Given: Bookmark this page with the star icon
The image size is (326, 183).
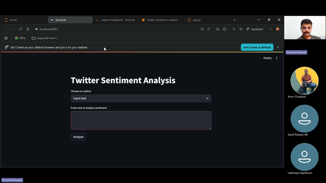Looking at the screenshot, I should 202,29.
